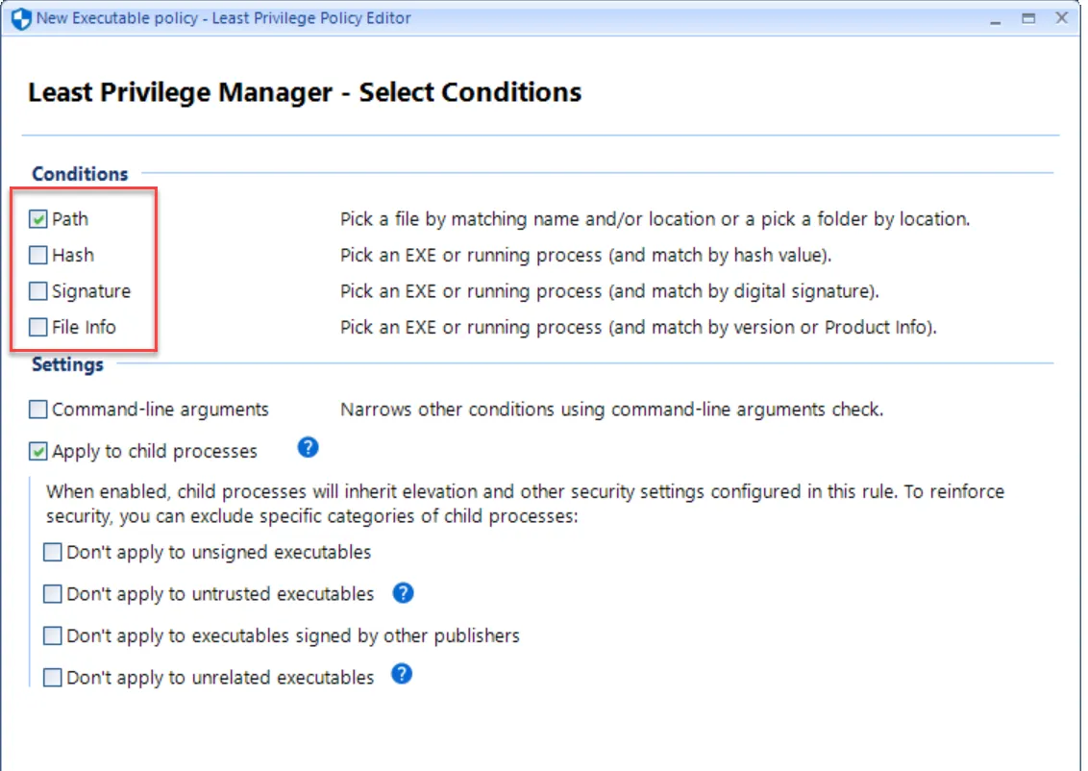
Task: Enable the Signature condition
Action: (x=38, y=290)
